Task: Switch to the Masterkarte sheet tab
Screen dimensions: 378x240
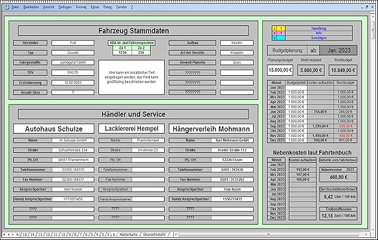Action: [128, 235]
